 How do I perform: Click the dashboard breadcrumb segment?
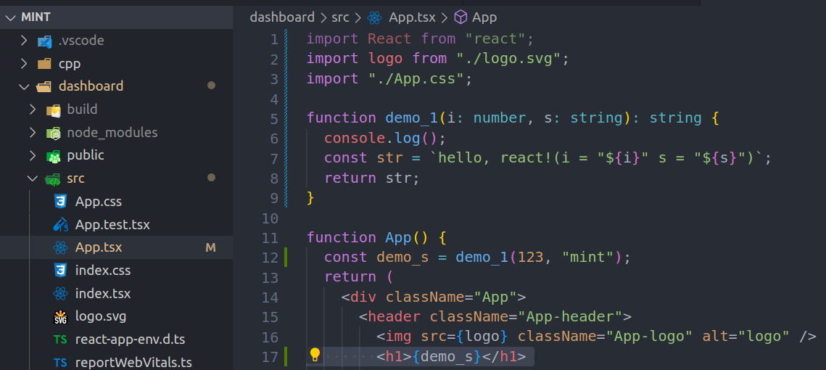point(282,17)
